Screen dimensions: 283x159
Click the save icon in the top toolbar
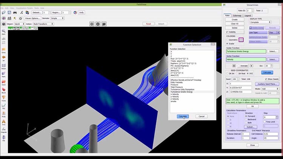click(x=9, y=12)
